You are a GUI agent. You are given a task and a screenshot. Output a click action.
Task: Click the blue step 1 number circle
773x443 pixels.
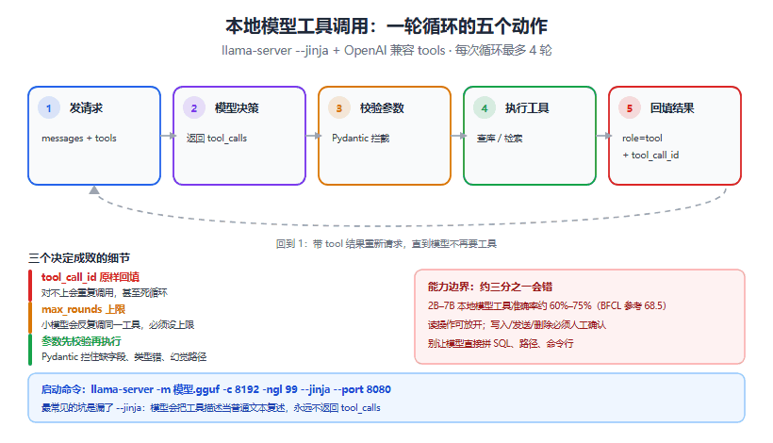coord(49,107)
